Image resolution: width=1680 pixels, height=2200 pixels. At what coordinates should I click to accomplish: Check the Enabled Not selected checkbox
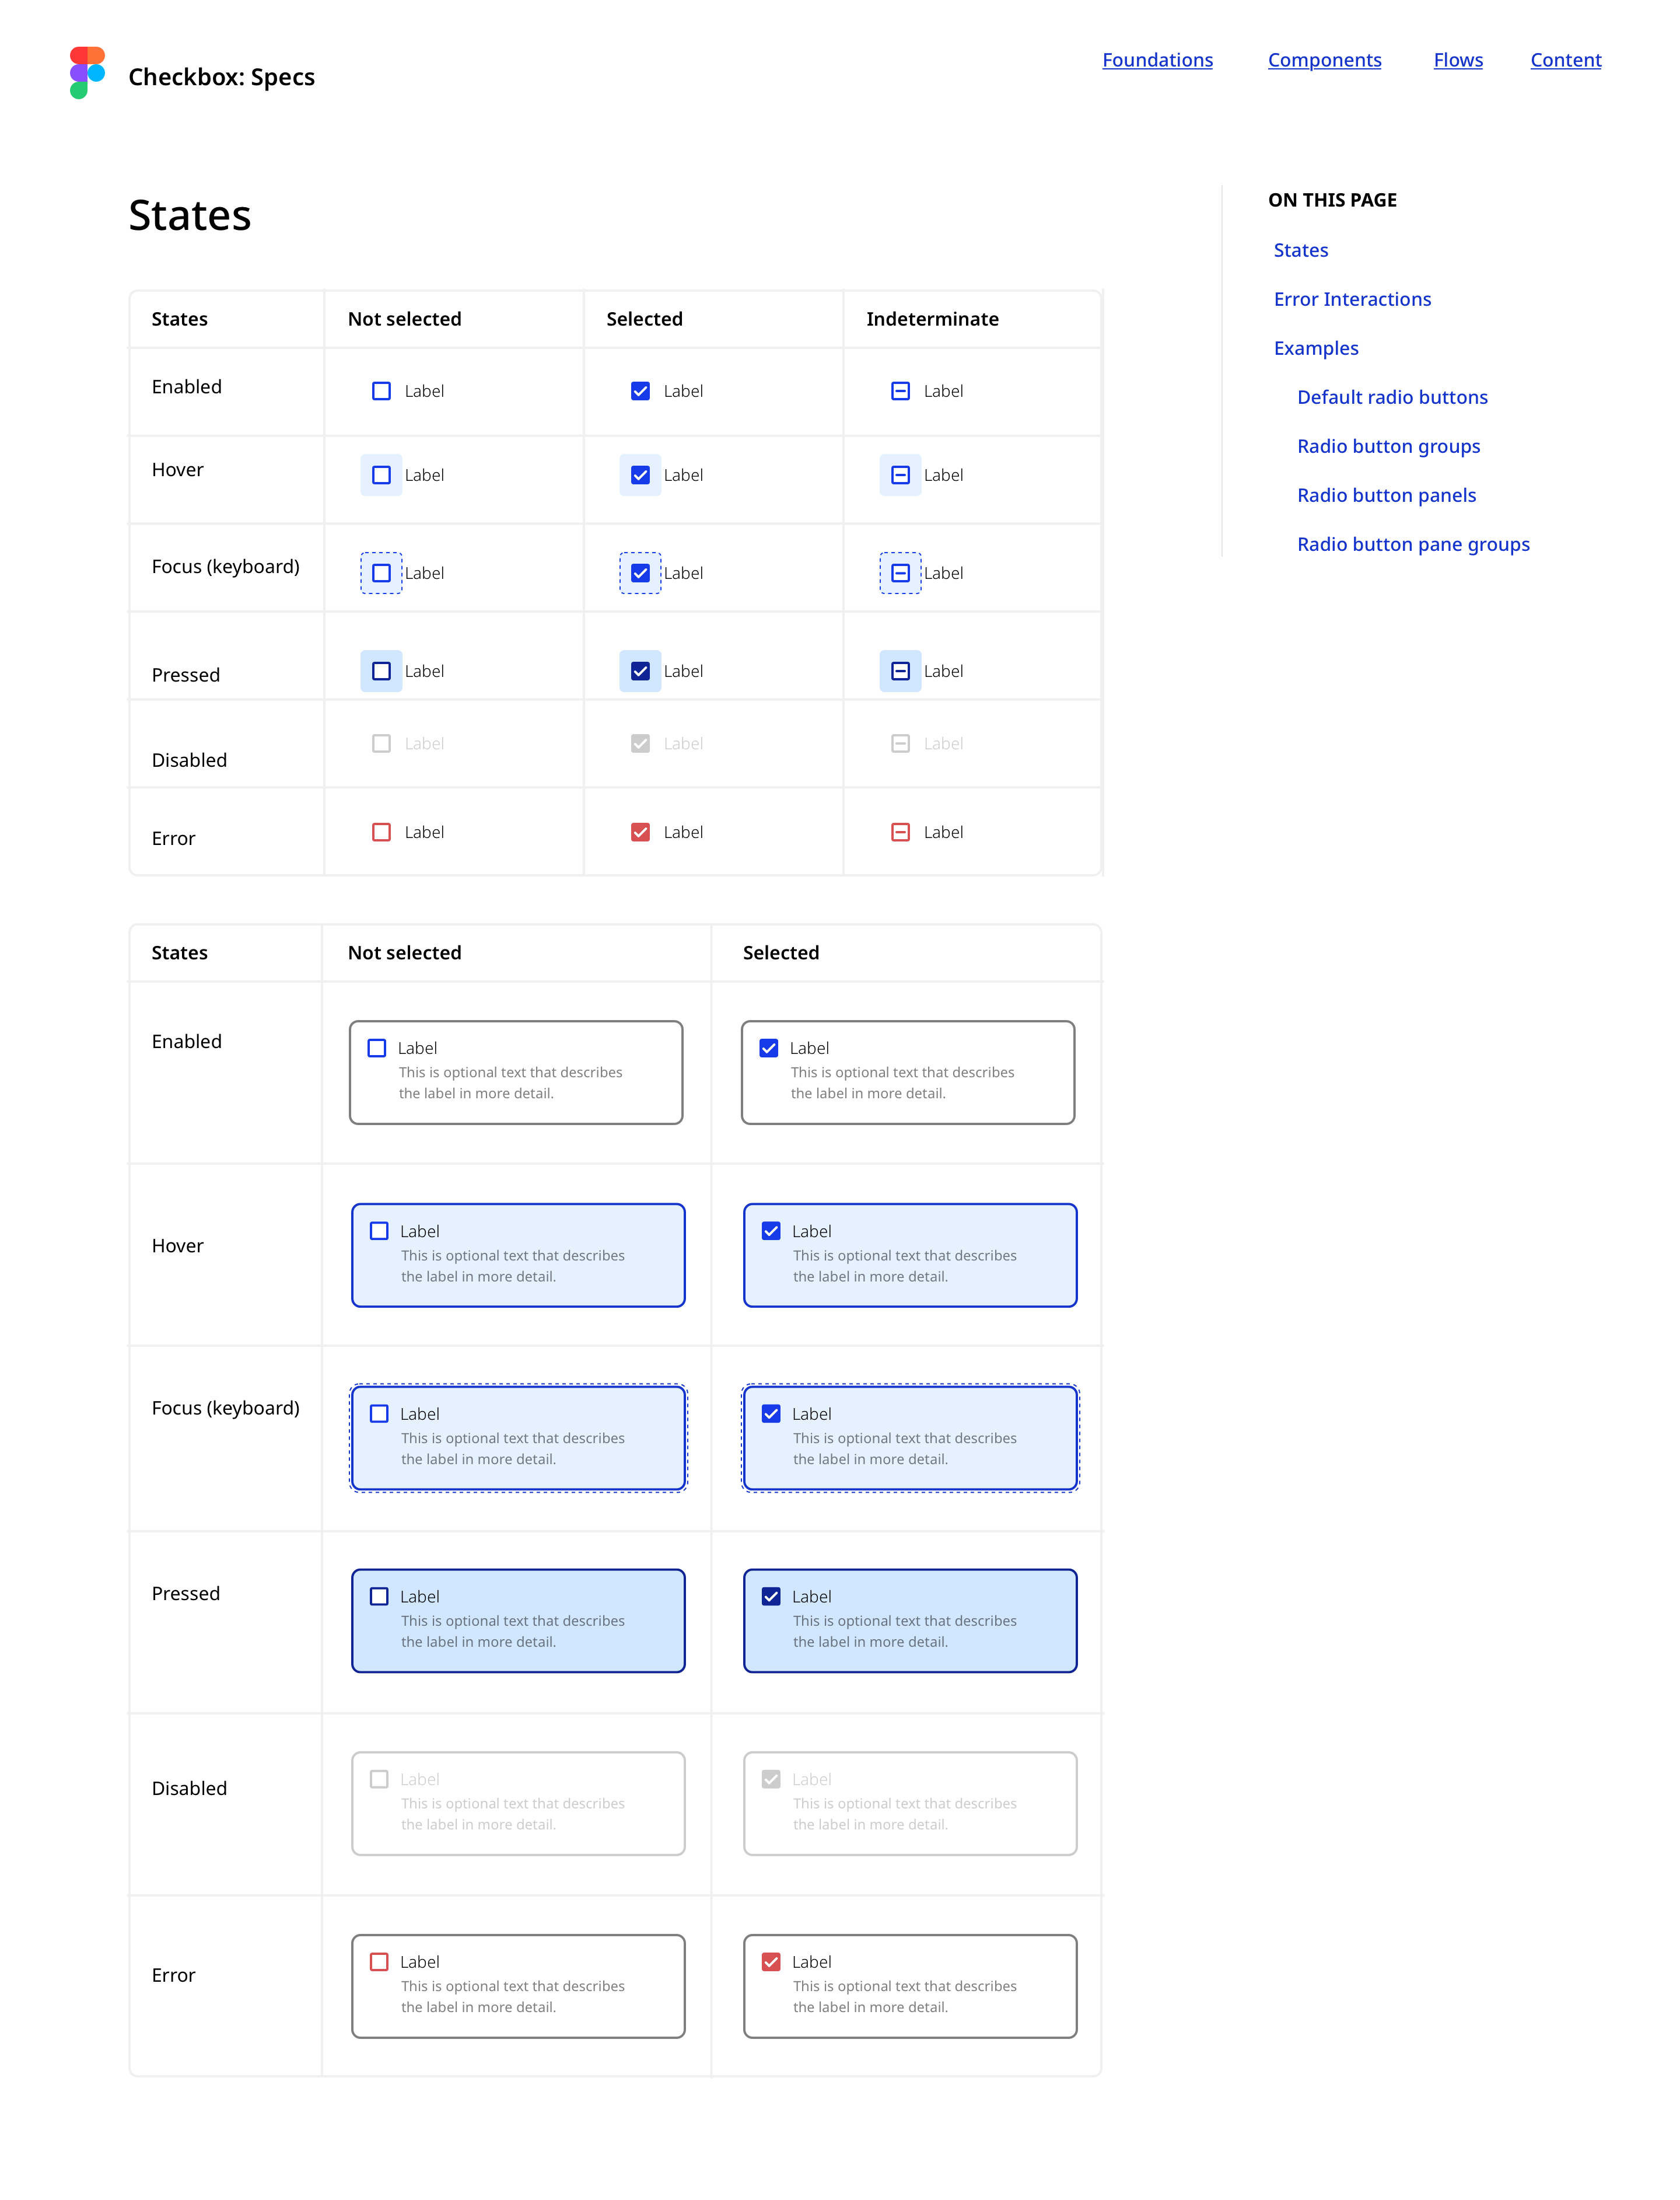point(381,391)
